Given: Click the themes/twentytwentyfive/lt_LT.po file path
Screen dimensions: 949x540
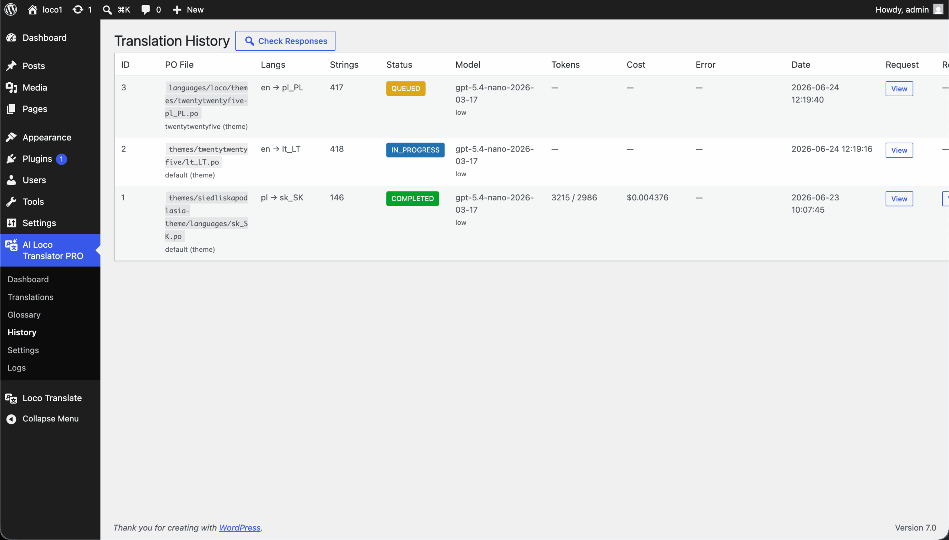Looking at the screenshot, I should tap(206, 156).
